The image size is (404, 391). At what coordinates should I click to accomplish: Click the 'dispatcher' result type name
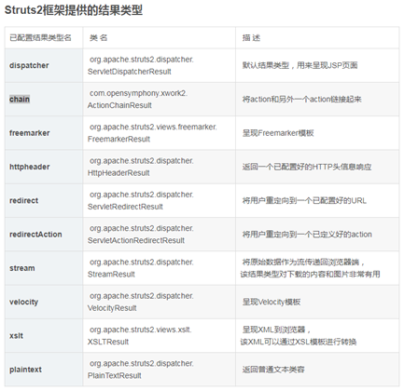(x=29, y=65)
